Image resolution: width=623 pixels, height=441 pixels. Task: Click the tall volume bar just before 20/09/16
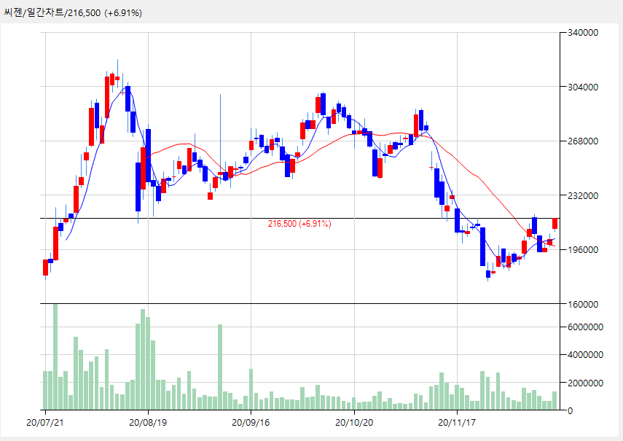(x=220, y=367)
